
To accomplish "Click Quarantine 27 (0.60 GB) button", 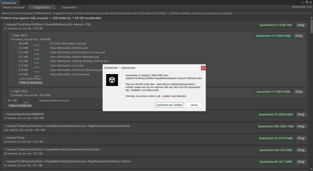I will (276, 25).
